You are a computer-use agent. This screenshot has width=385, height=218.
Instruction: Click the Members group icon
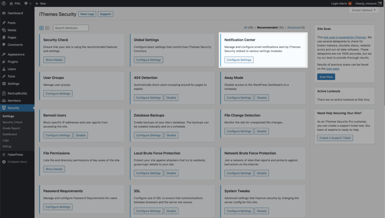point(4,100)
